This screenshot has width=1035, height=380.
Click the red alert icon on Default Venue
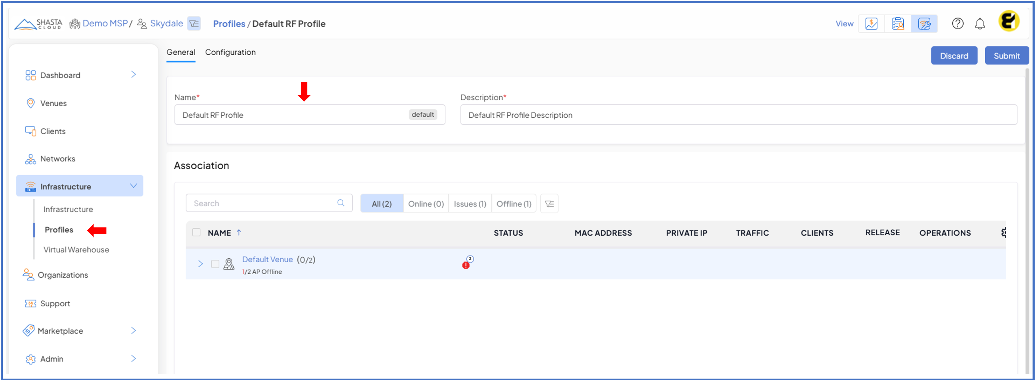point(466,265)
